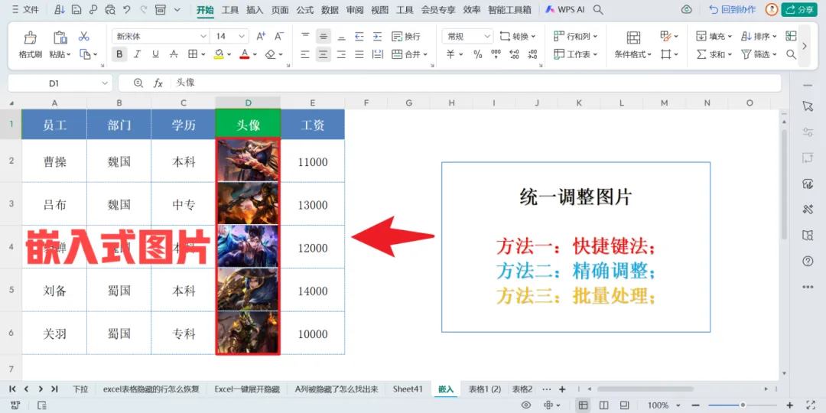The image size is (826, 413).
Task: Open Rows and Columns (行和列) menu
Action: (576, 37)
